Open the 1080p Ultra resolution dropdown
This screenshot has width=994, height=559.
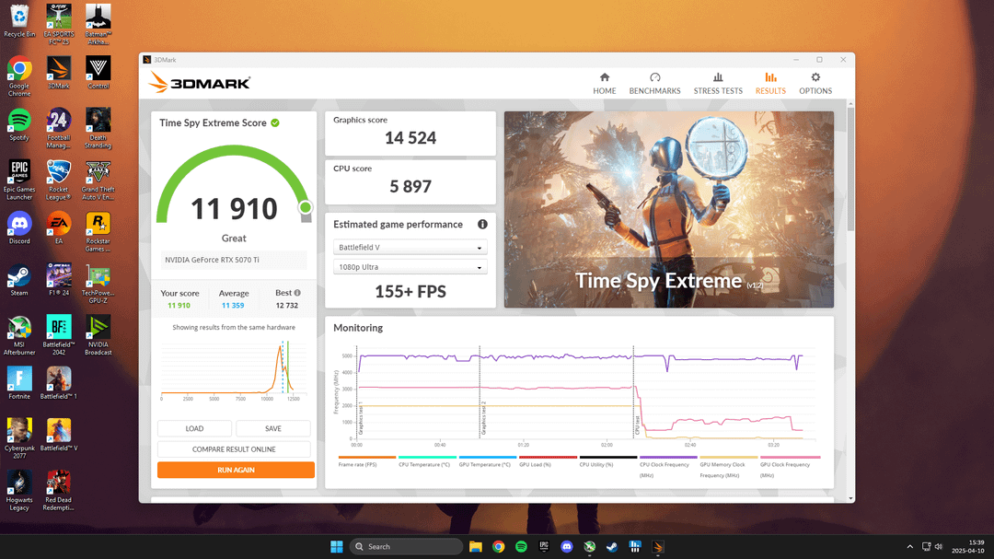click(410, 267)
